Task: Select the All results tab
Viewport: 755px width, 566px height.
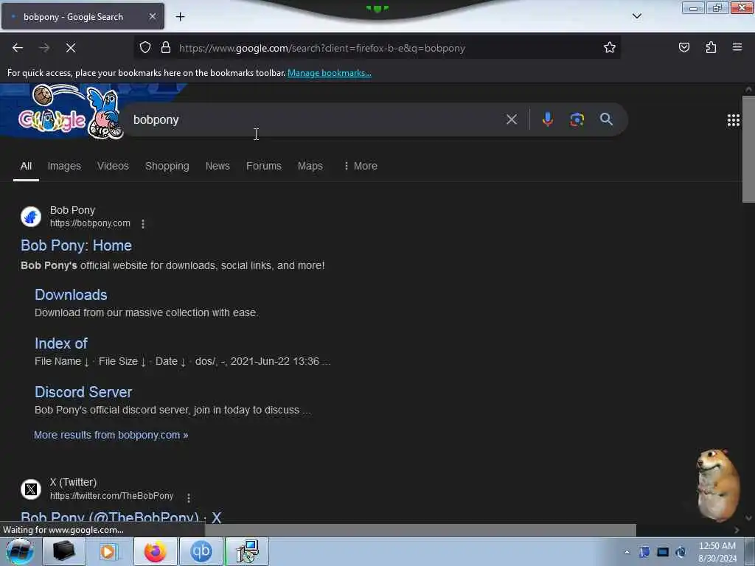Action: (26, 166)
